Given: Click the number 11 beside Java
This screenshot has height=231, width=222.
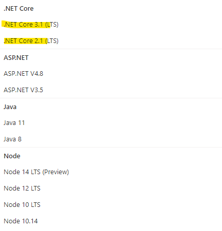Looking at the screenshot, I should point(22,123).
